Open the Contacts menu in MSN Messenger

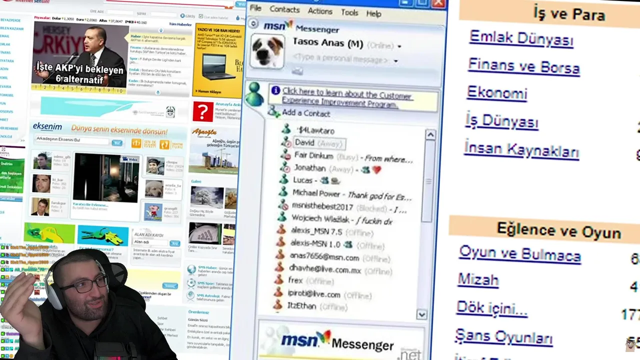click(x=284, y=9)
